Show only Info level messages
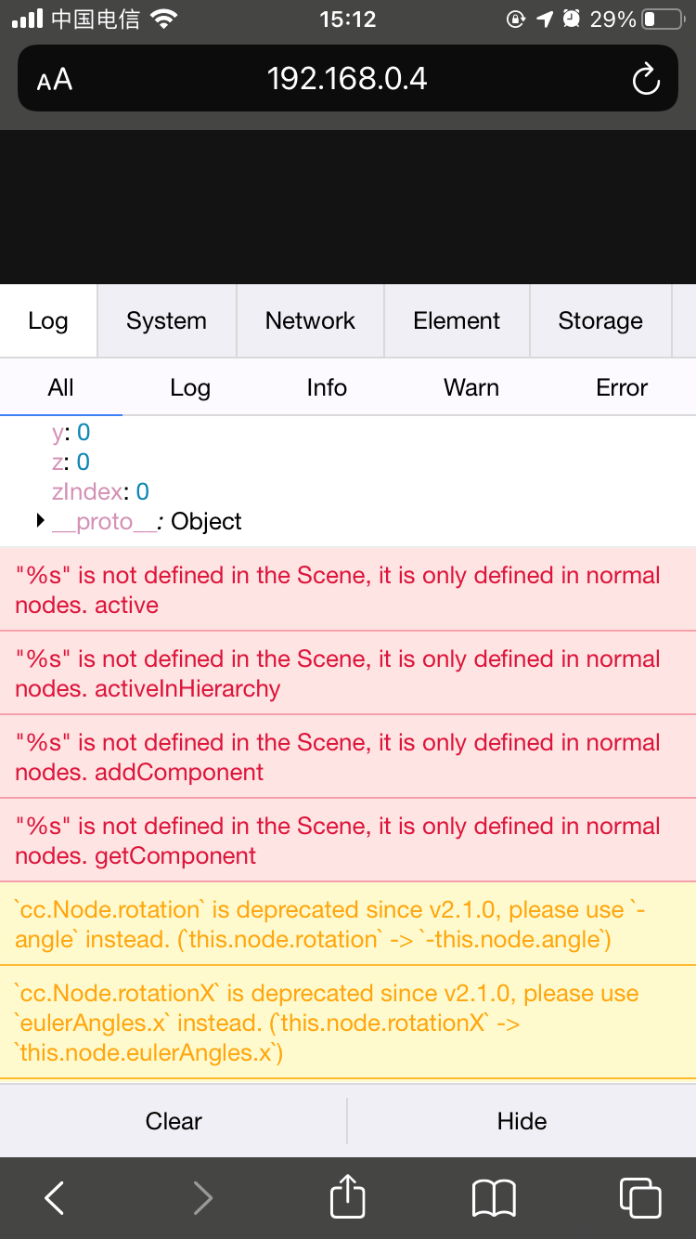This screenshot has height=1239, width=696. [327, 388]
